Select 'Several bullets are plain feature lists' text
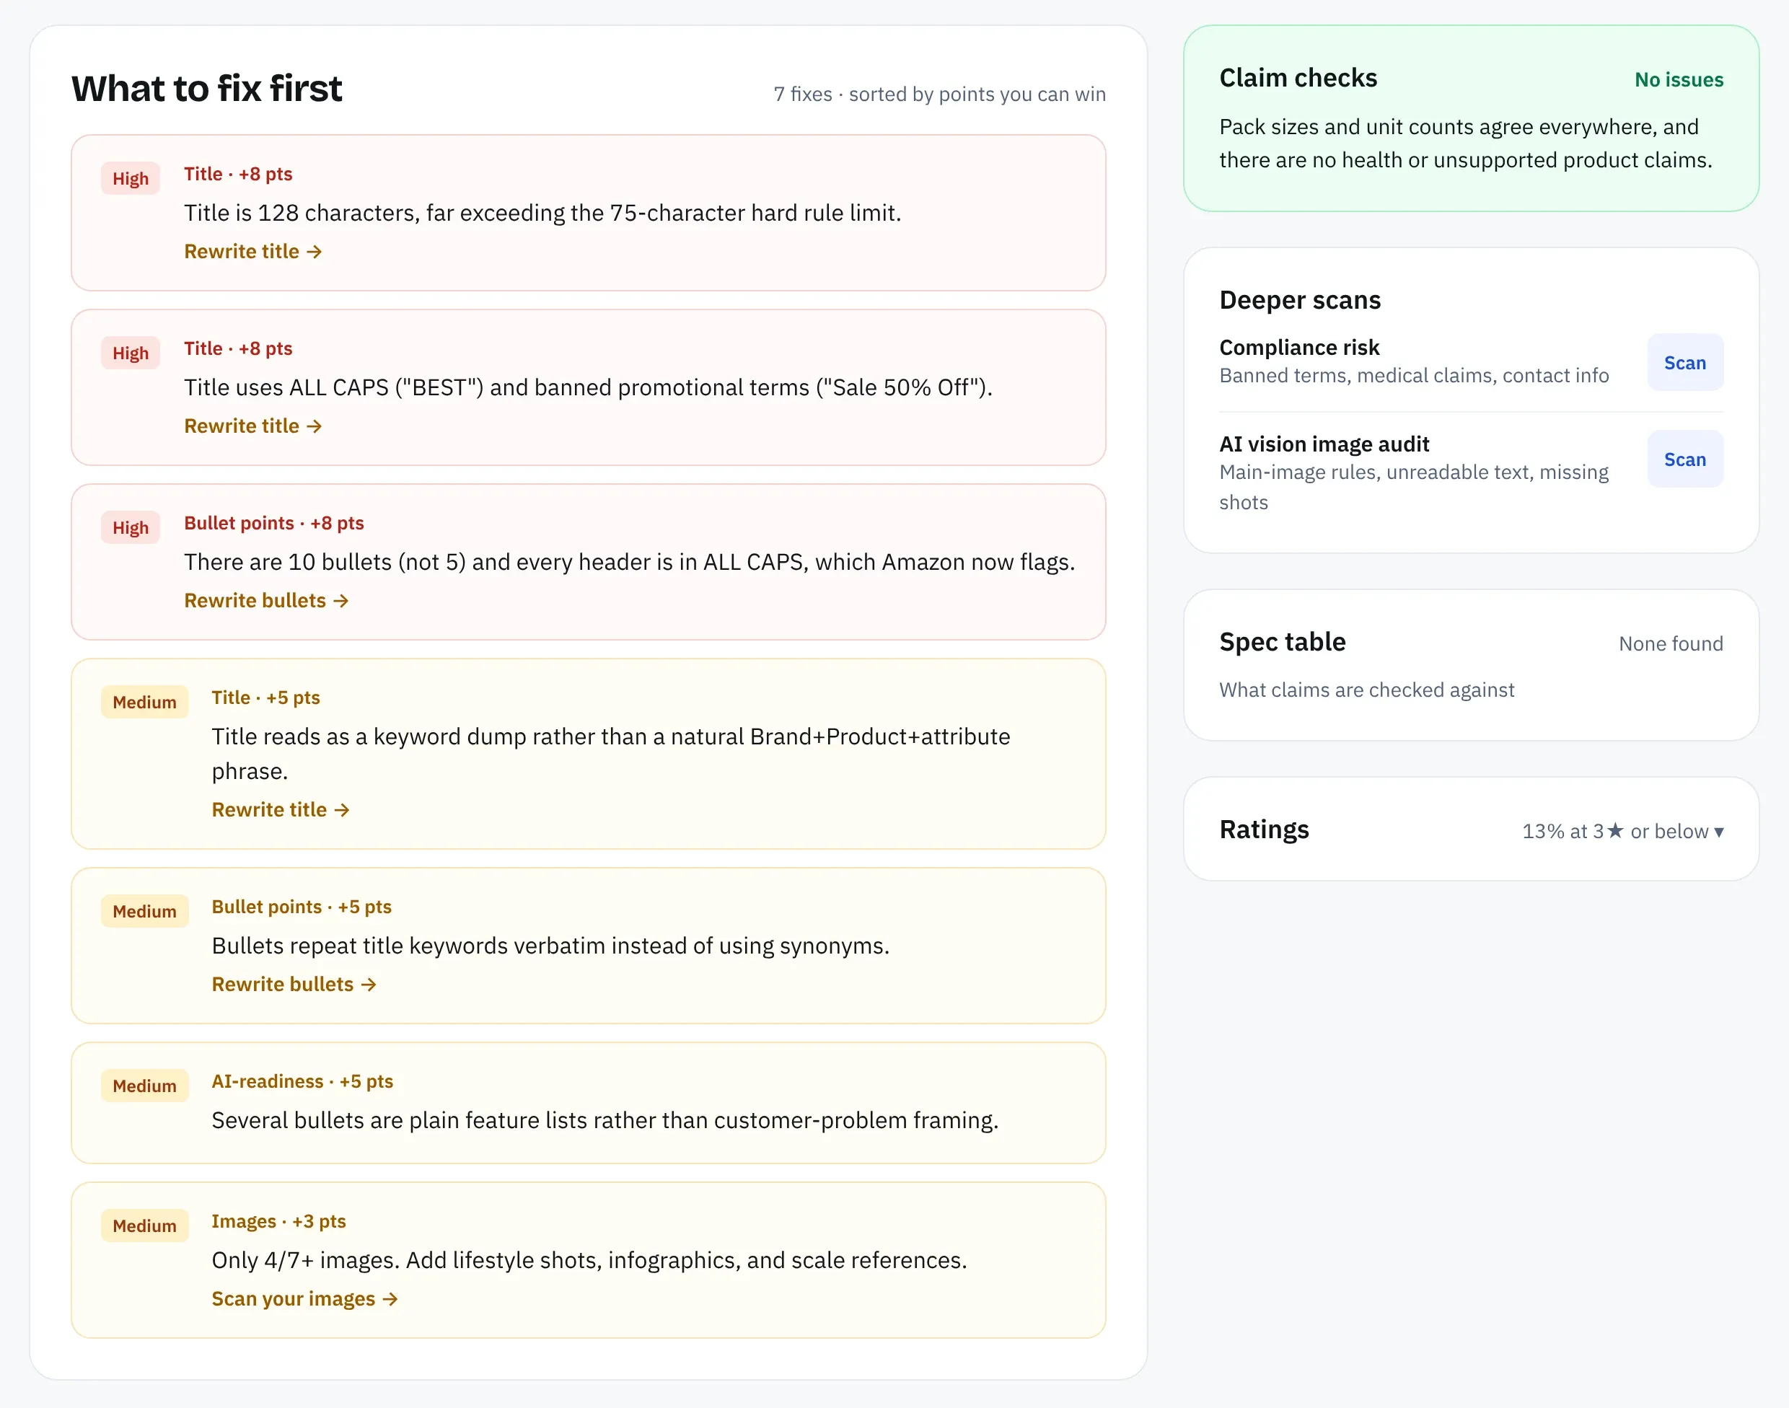 click(x=605, y=1120)
